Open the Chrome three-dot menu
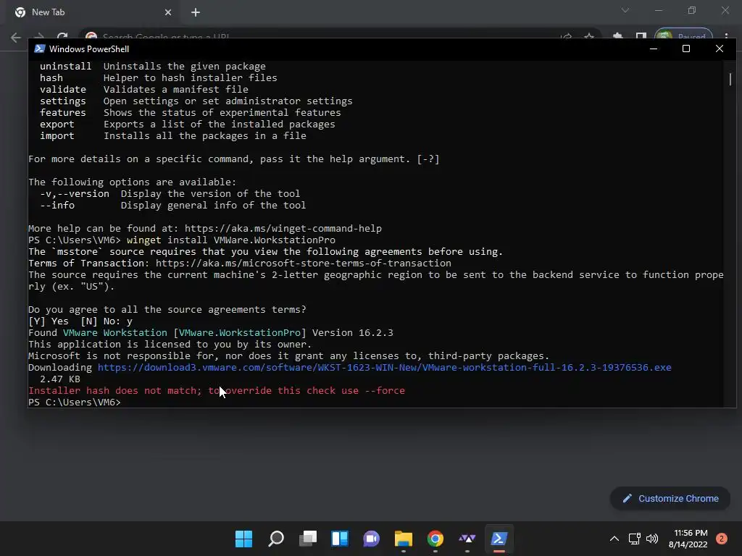Screen dimensions: 742x556 726,36
